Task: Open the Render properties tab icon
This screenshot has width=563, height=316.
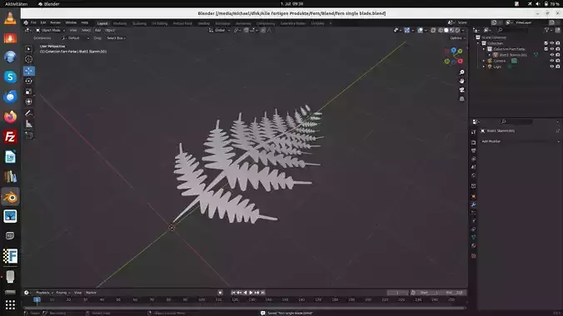Action: point(474,142)
